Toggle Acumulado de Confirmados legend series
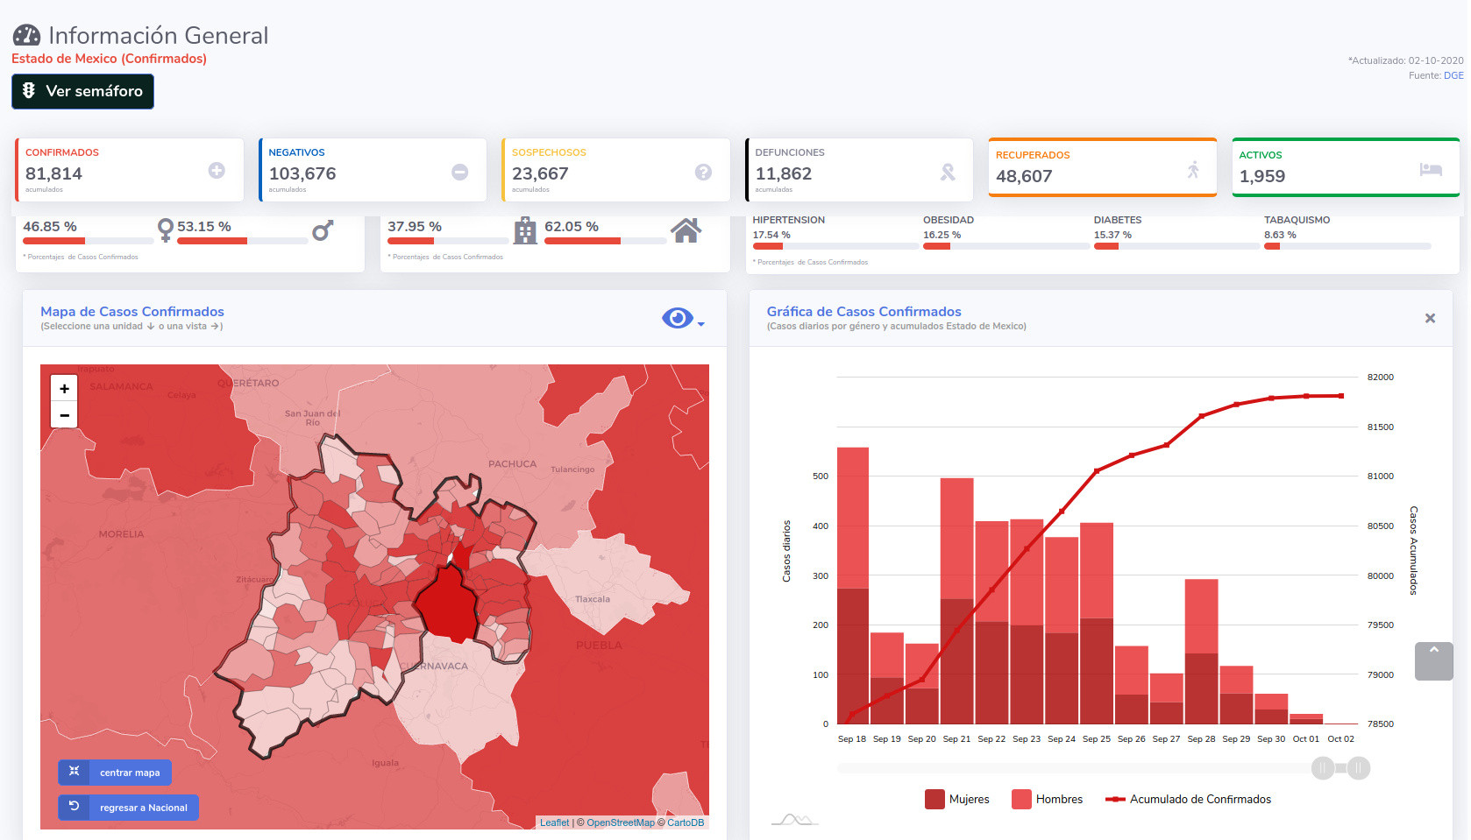 [x=1188, y=799]
